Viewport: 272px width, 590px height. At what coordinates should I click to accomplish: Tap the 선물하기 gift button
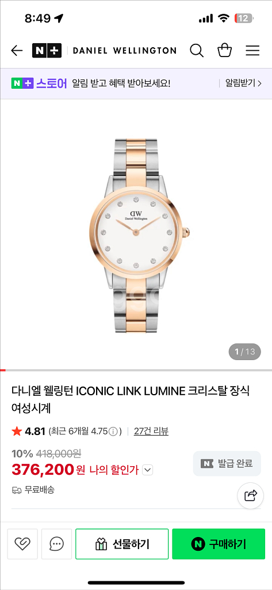pos(122,544)
